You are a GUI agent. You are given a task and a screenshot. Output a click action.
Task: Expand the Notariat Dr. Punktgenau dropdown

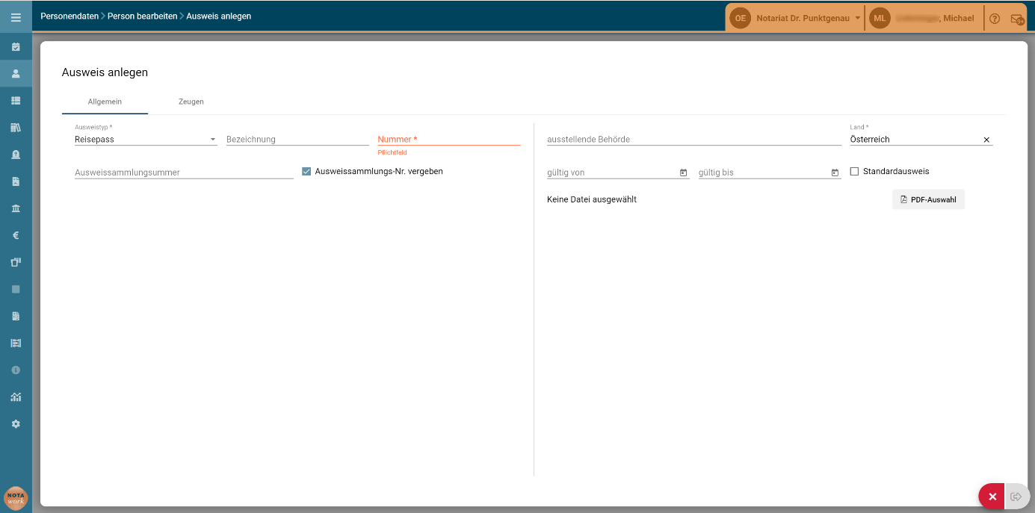coord(857,18)
